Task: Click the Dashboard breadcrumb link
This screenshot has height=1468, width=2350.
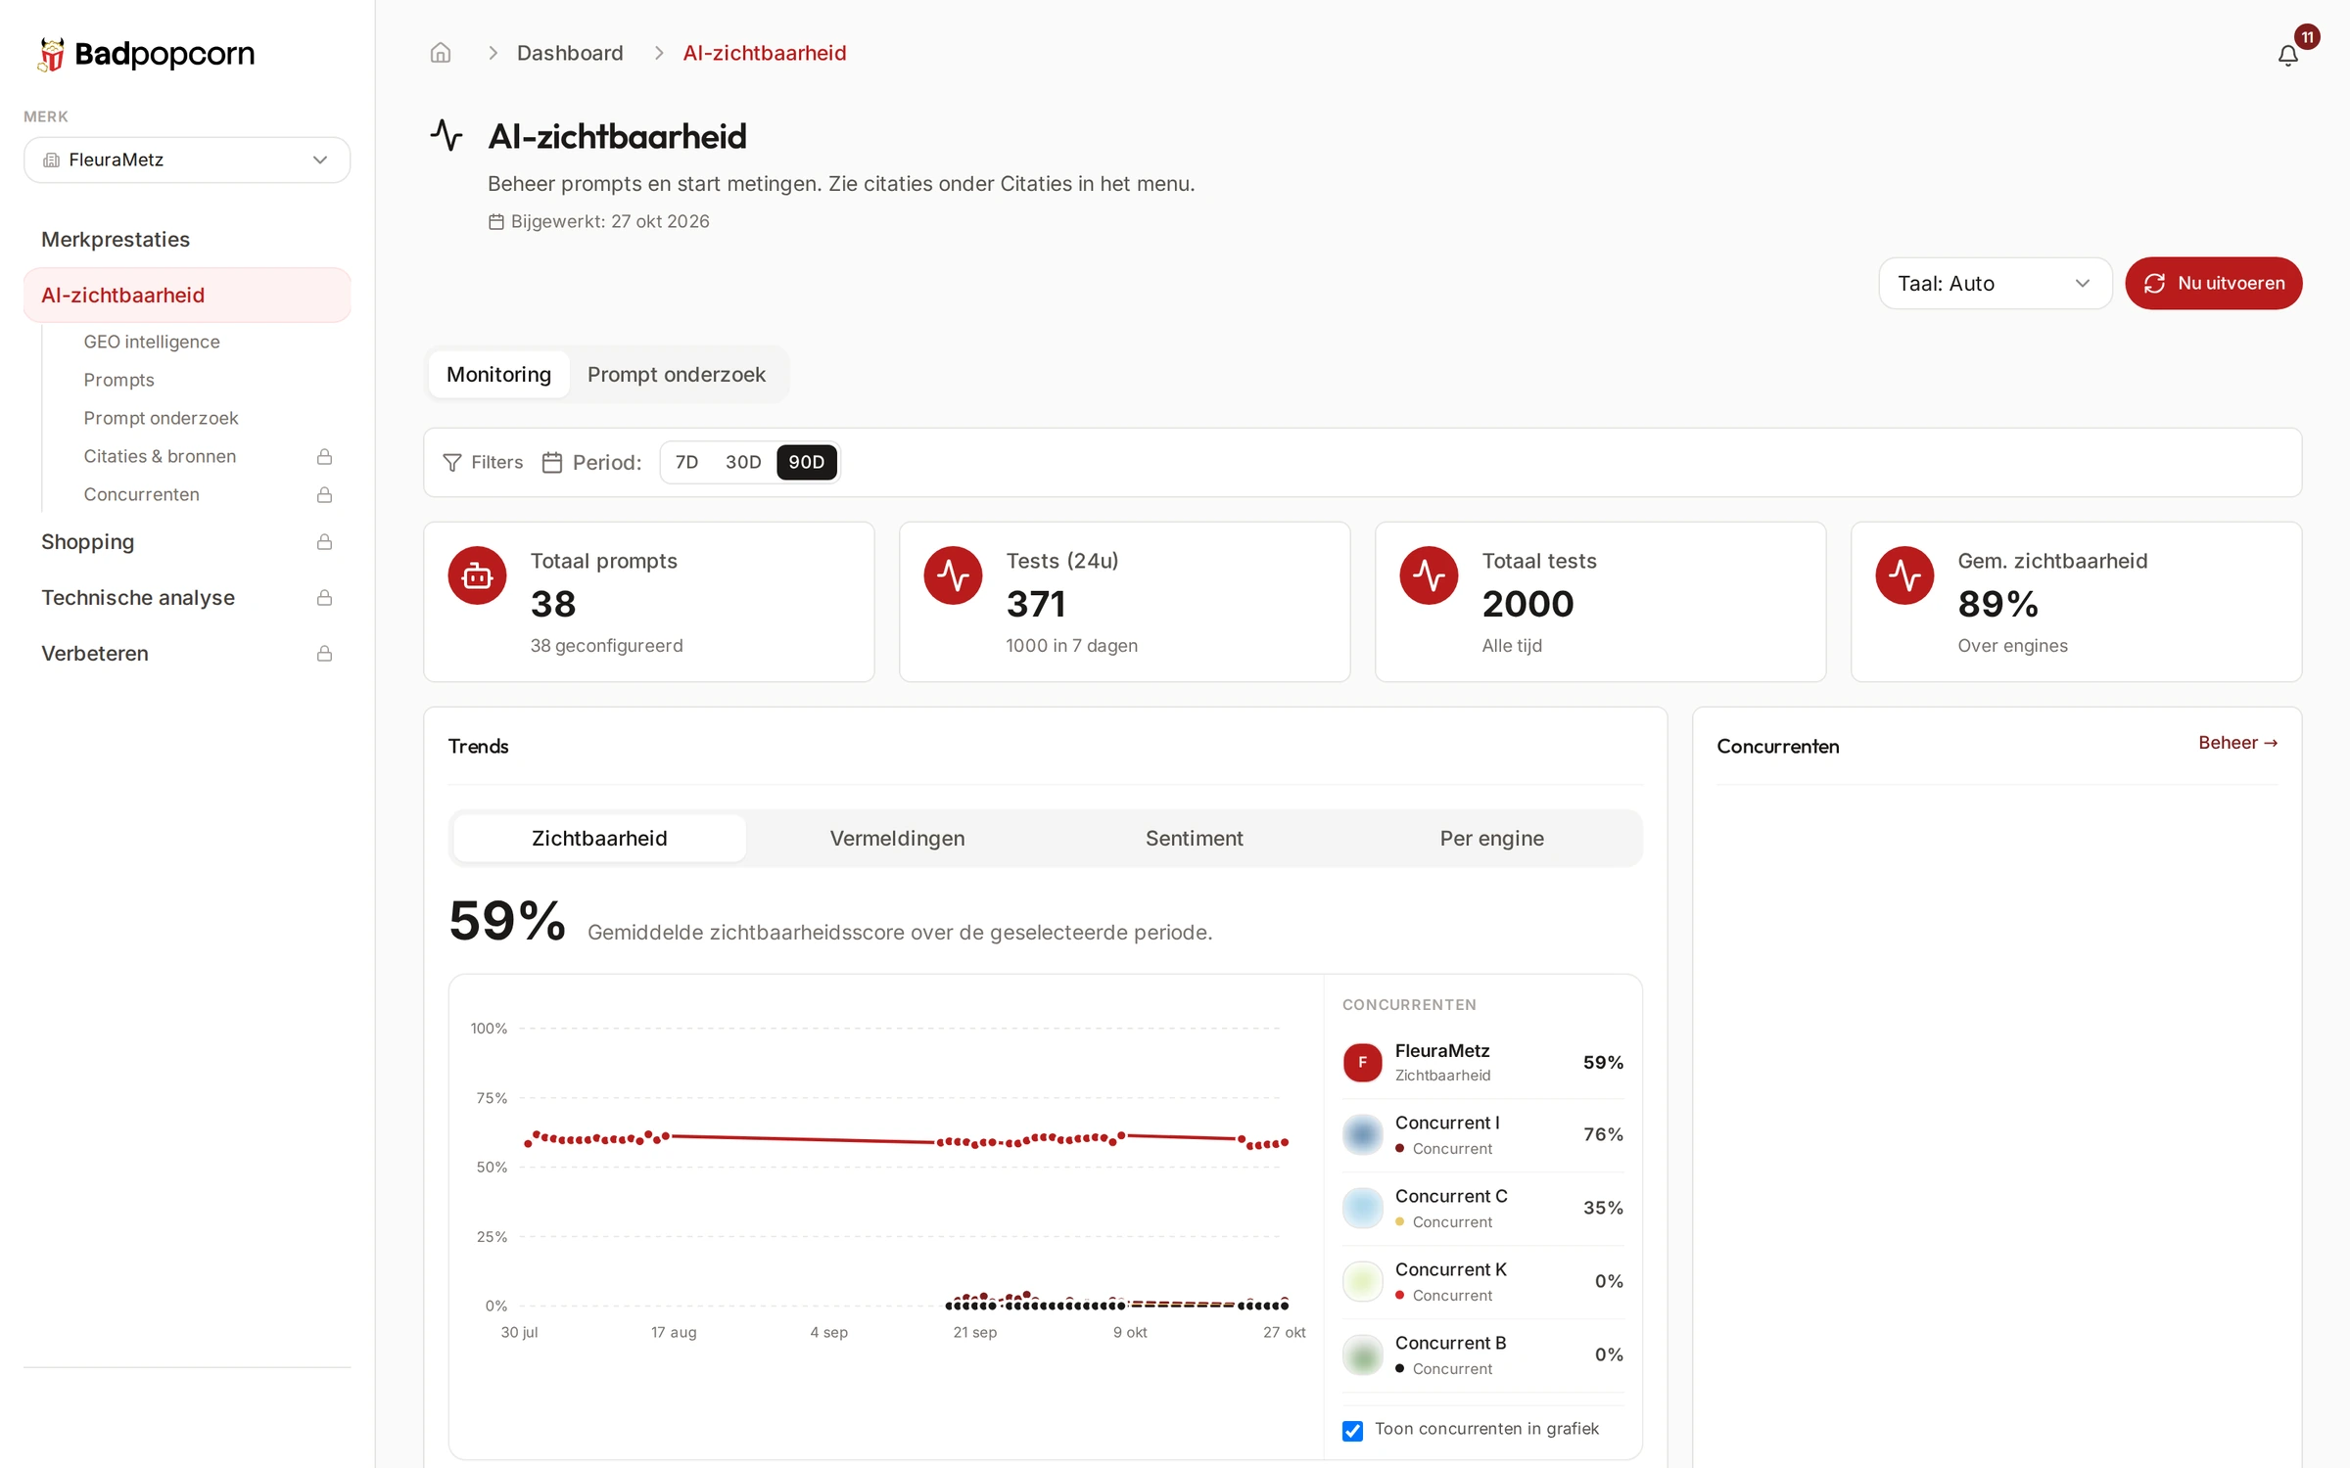Action: (x=570, y=53)
